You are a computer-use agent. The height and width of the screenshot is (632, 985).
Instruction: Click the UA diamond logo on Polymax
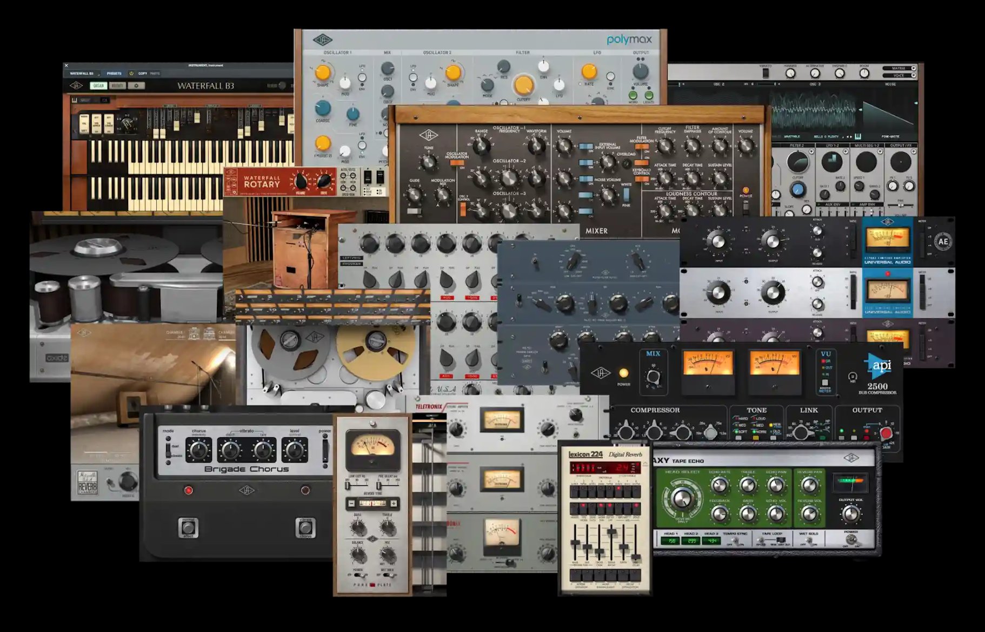click(x=322, y=40)
